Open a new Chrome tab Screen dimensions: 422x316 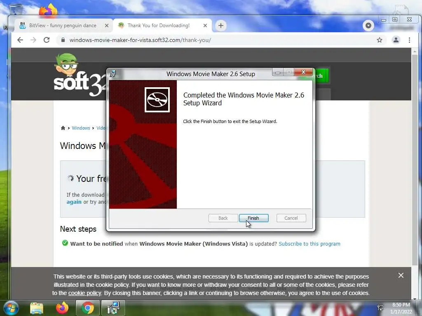(x=221, y=26)
